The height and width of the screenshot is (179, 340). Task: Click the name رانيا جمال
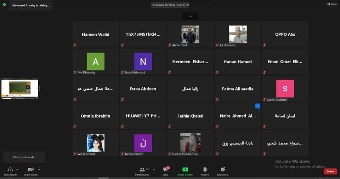[x=190, y=89]
